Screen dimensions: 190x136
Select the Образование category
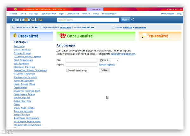[x=20, y=87]
